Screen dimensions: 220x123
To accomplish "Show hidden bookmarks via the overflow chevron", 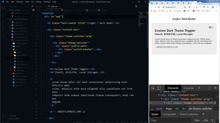I will [217, 11].
